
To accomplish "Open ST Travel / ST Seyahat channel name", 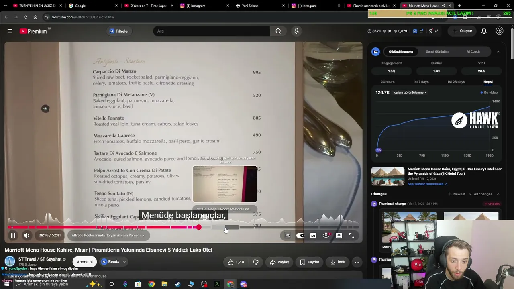I will coord(40,259).
